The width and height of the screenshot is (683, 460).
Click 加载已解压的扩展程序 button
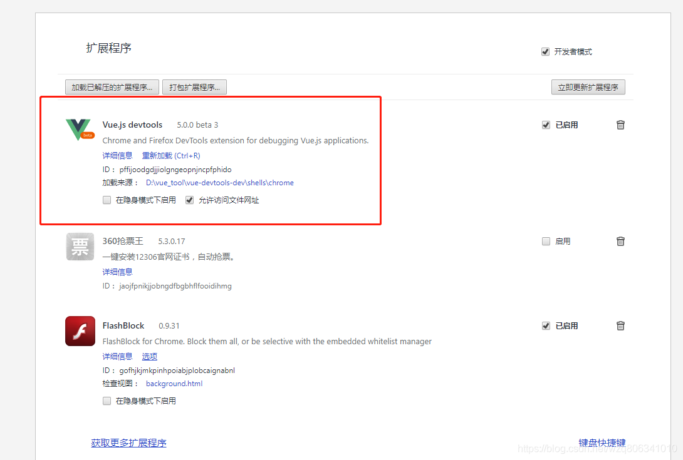112,87
